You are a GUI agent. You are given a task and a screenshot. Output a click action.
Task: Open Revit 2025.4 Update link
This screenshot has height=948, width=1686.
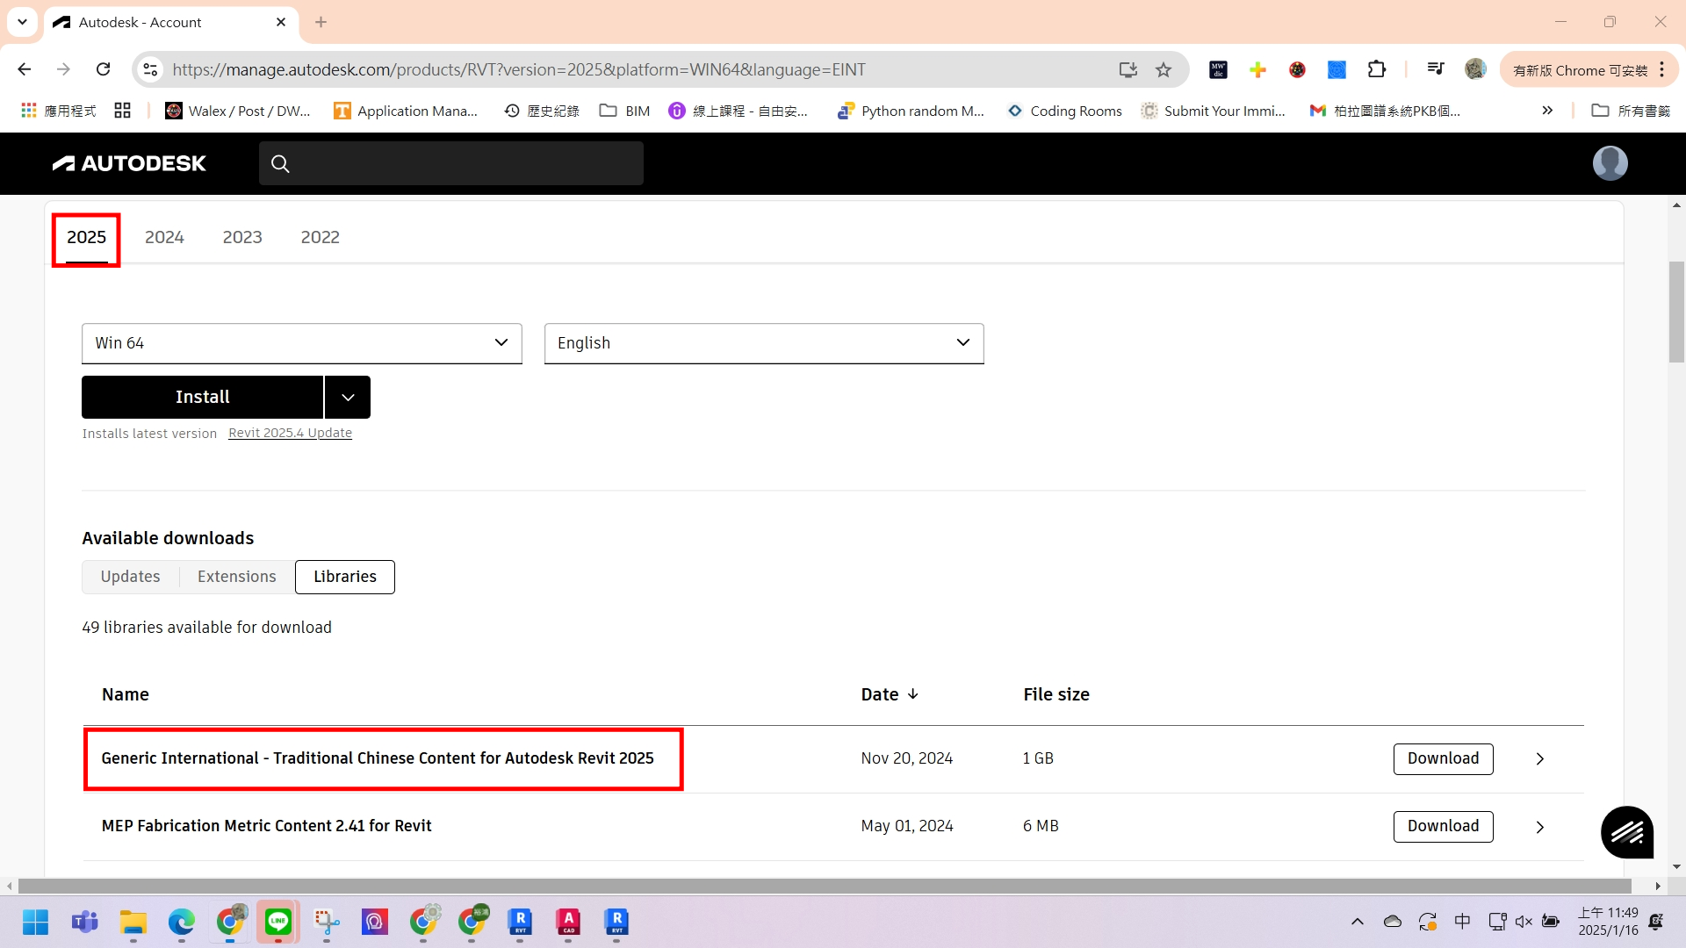pyautogui.click(x=291, y=434)
